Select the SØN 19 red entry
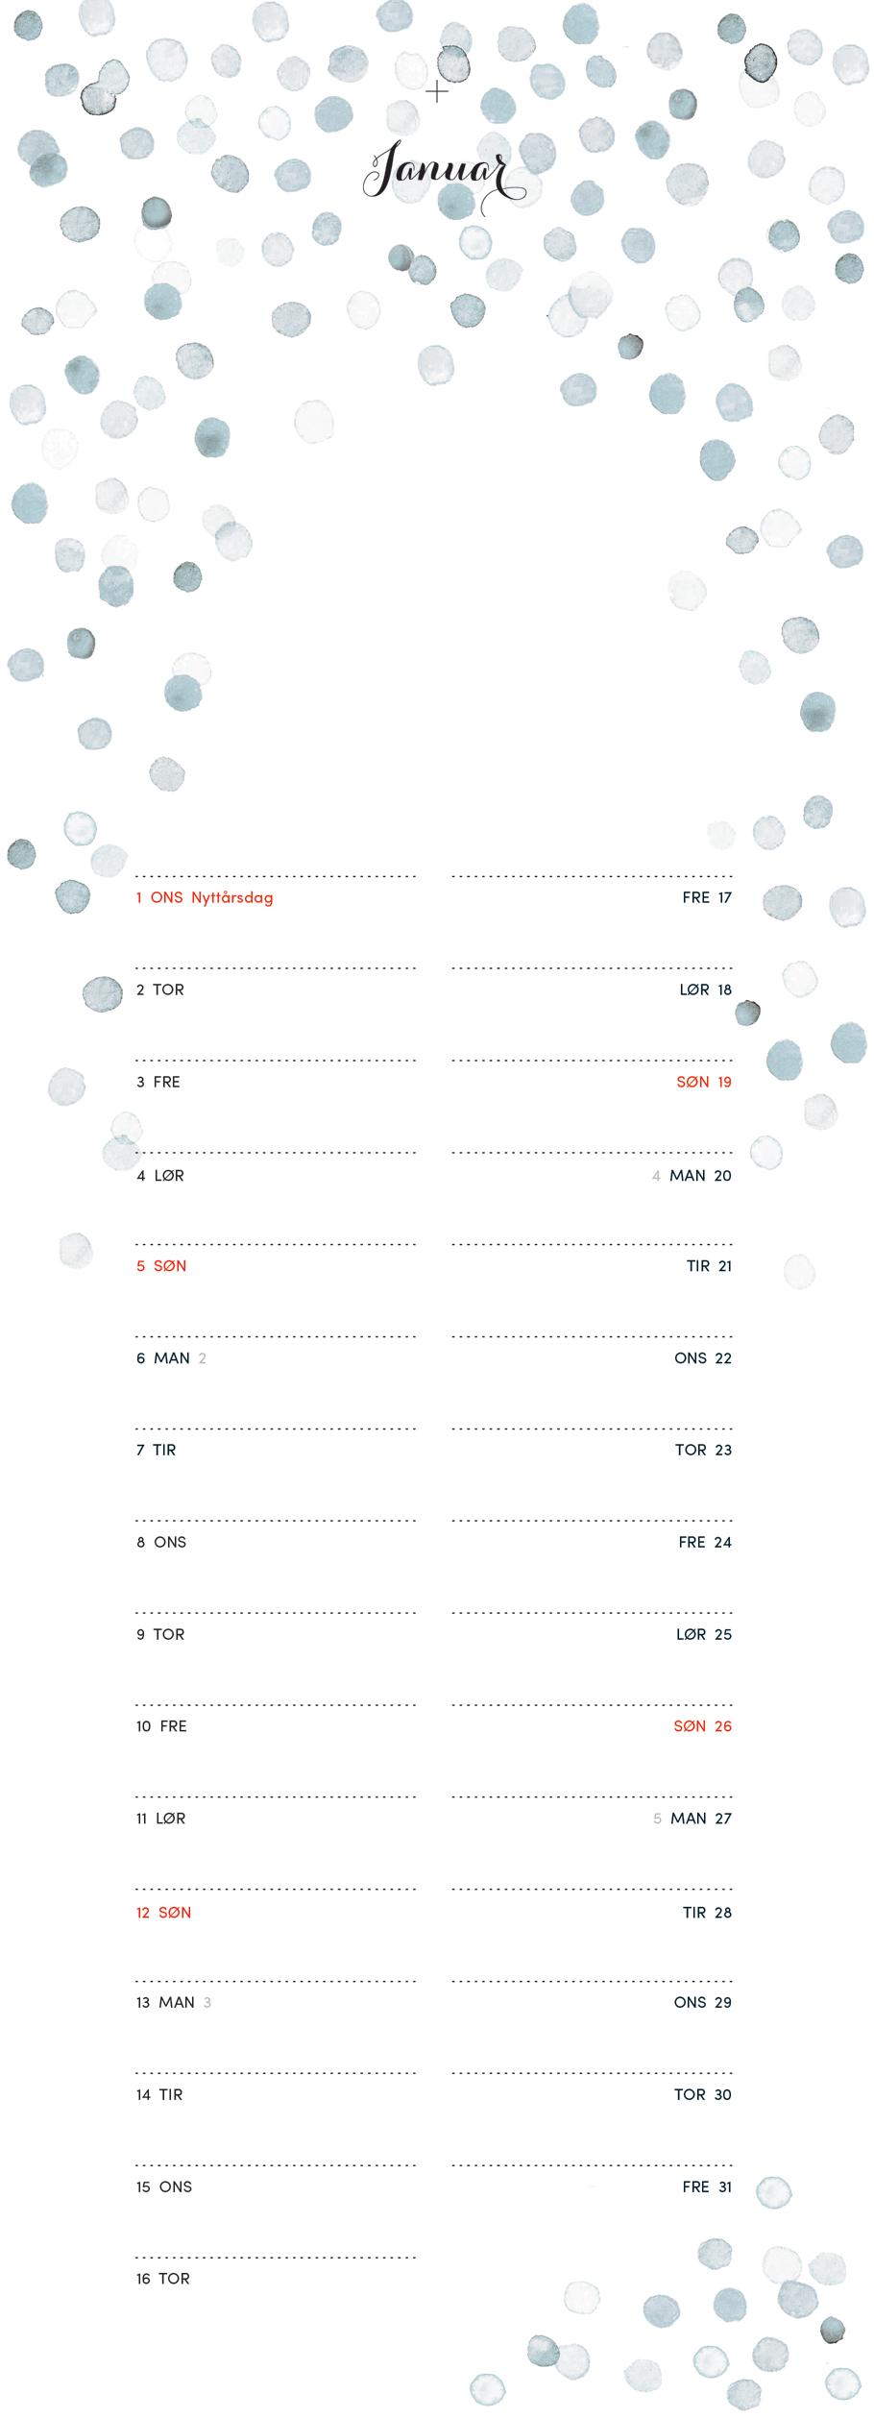This screenshot has width=874, height=2418. tap(704, 1082)
